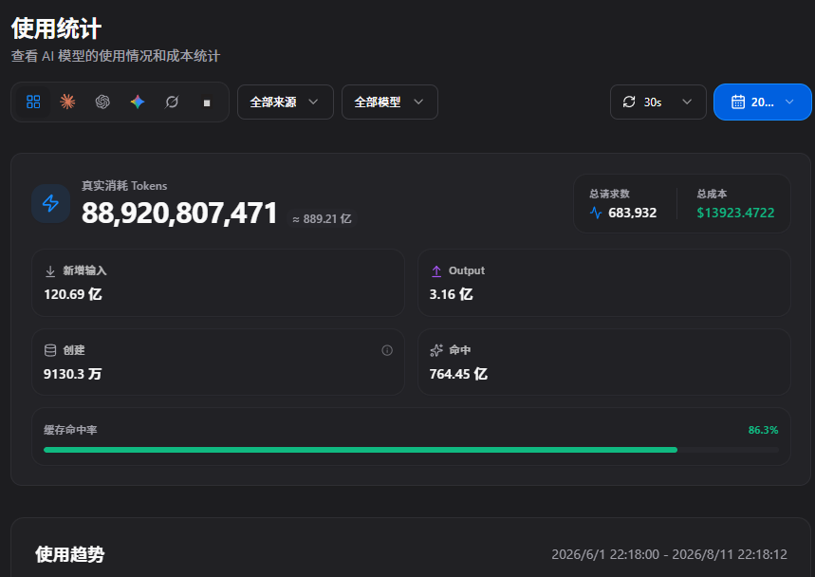
Task: Open the 全部模型 model dropdown
Action: tap(390, 102)
